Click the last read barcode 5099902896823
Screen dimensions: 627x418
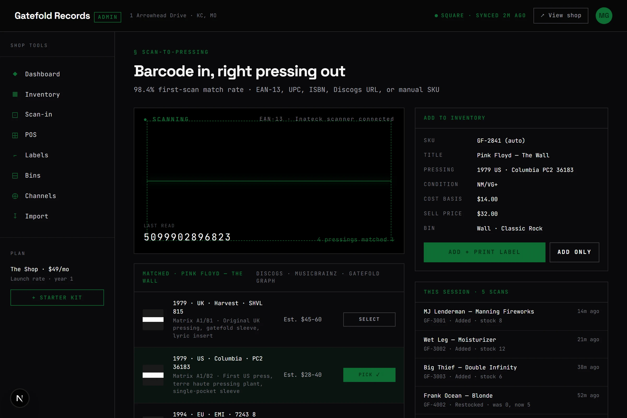tap(187, 237)
